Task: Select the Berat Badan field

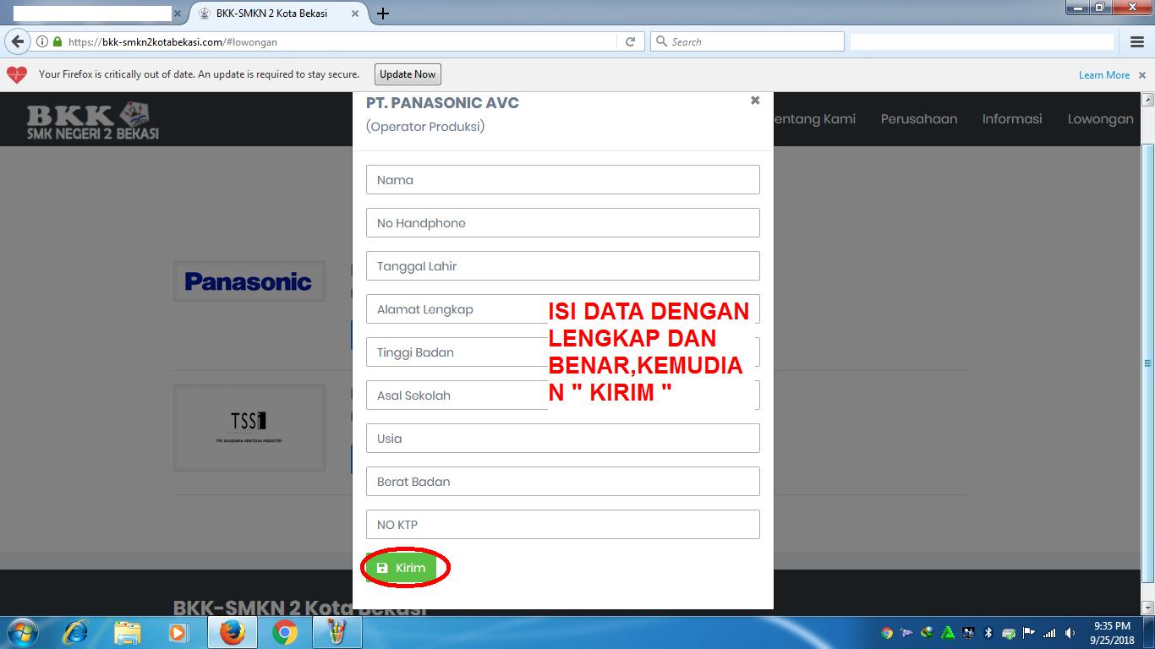Action: (563, 481)
